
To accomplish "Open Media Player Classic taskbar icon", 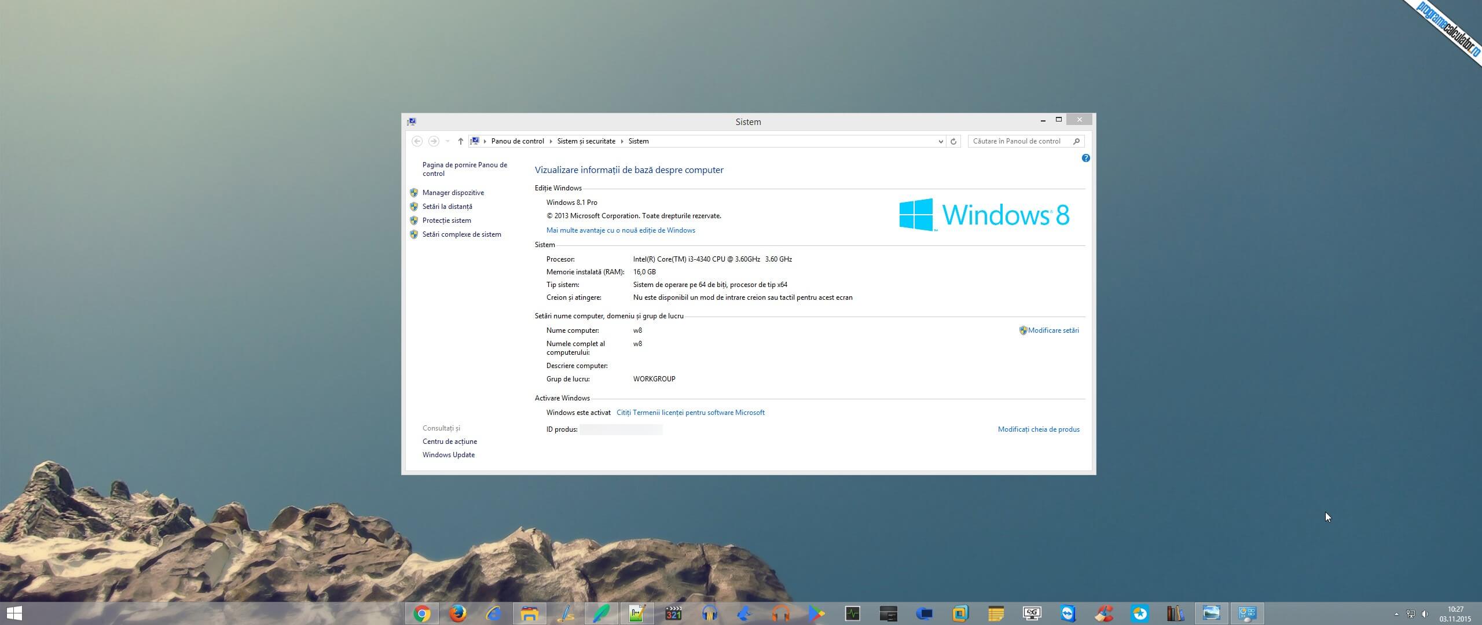I will coord(673,613).
